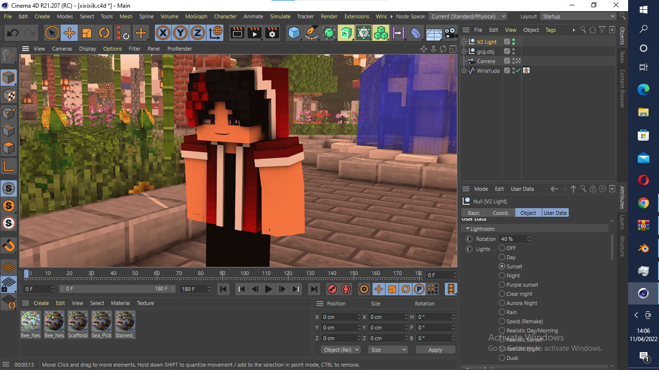Toggle Enable Snap magnet icon

[x=9, y=245]
